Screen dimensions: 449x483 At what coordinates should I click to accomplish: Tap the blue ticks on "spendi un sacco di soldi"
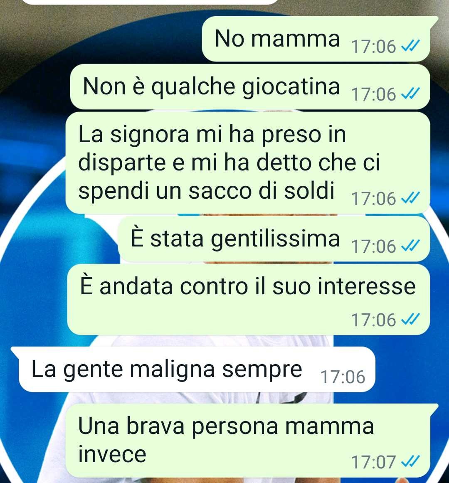(410, 198)
